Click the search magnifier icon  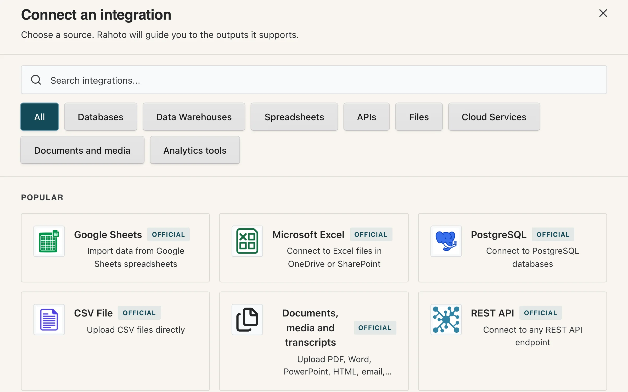click(36, 80)
